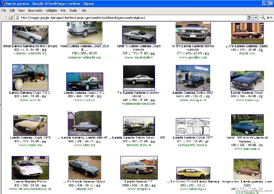Open Dimitri's Lancia Gamma Coupé thumbnail

point(139,35)
